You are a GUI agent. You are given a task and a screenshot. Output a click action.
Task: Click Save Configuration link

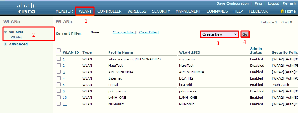(x=233, y=3)
